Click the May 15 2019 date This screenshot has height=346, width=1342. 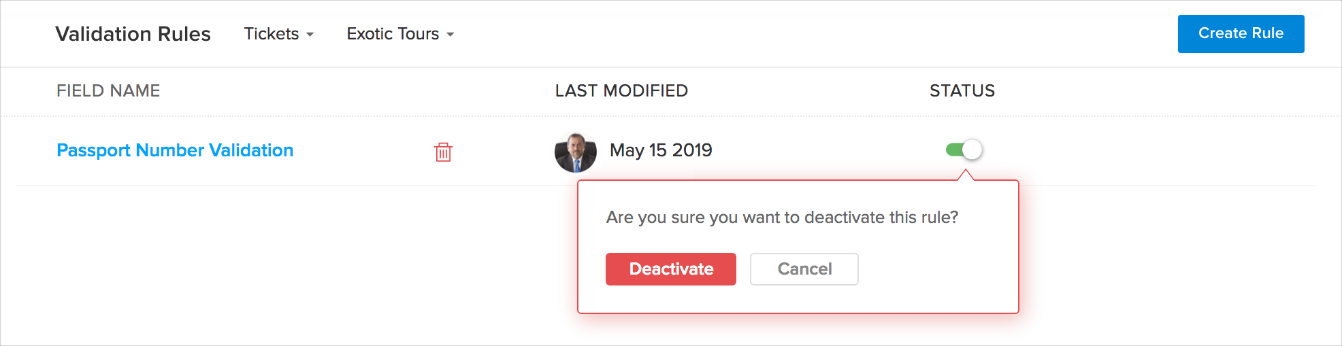click(x=661, y=150)
